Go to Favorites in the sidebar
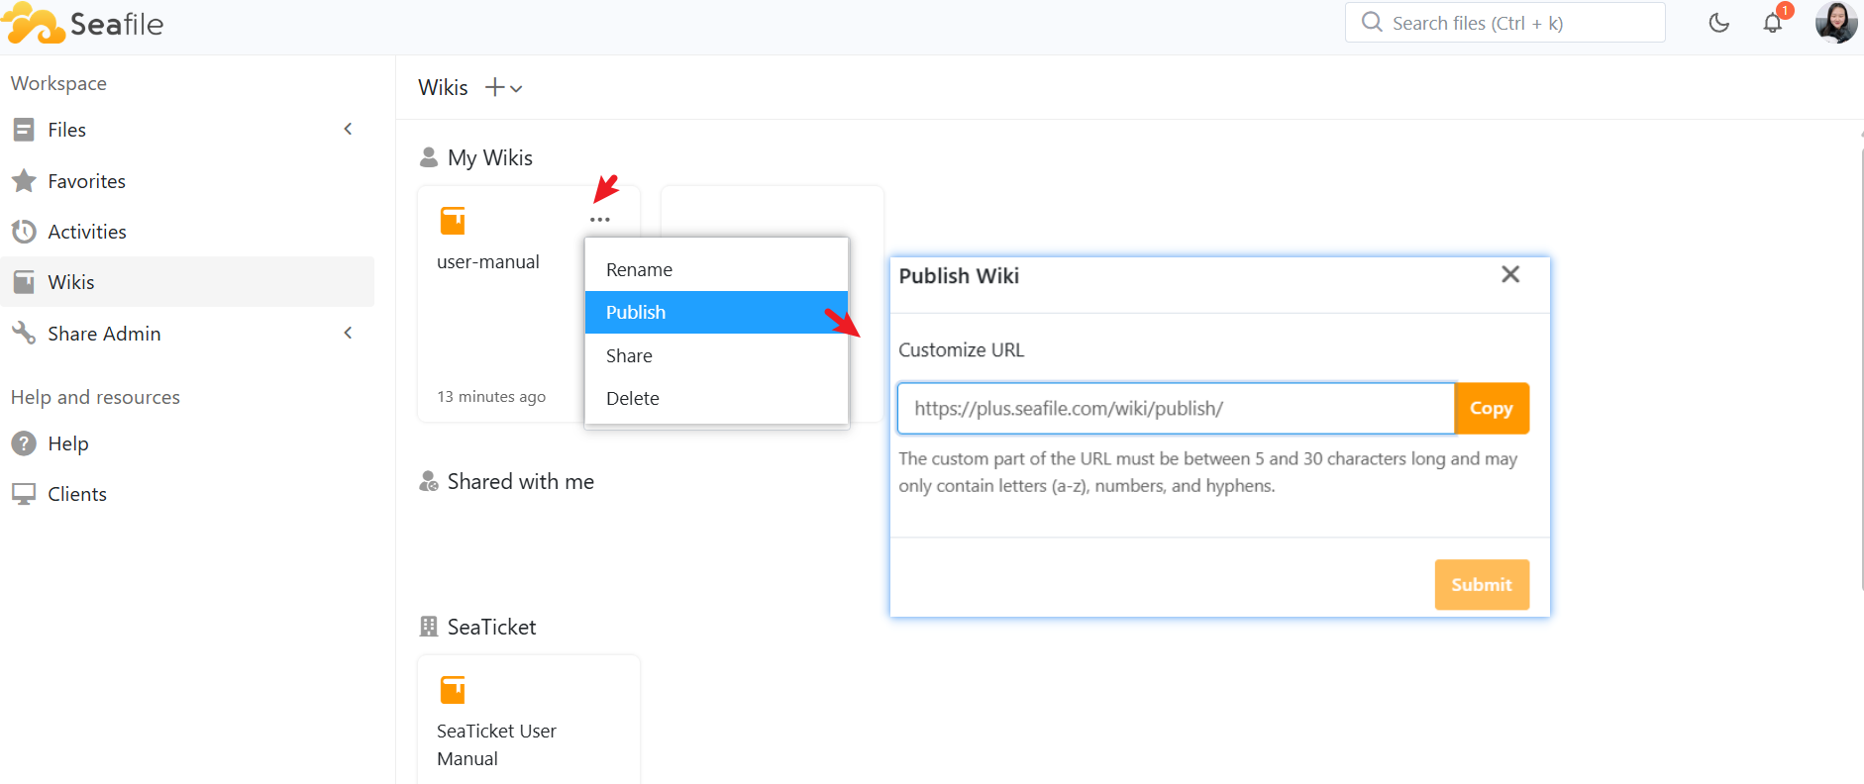This screenshot has width=1864, height=784. (86, 181)
